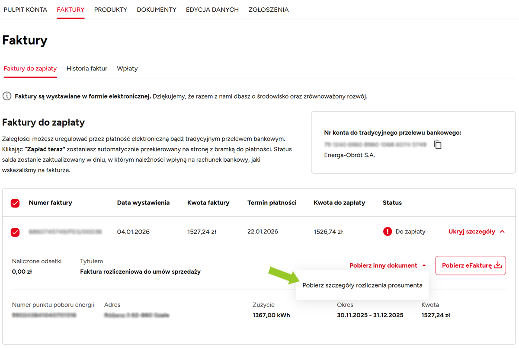Toggle the select-all invoices checkbox in header
The height and width of the screenshot is (348, 519).
(15, 203)
